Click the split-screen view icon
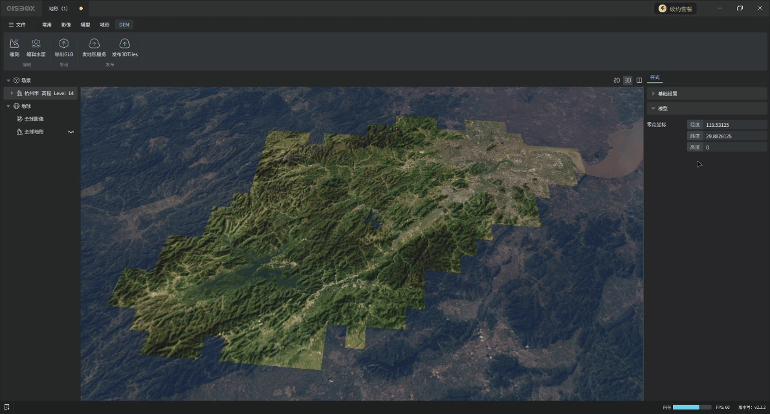The image size is (770, 414). pyautogui.click(x=639, y=80)
